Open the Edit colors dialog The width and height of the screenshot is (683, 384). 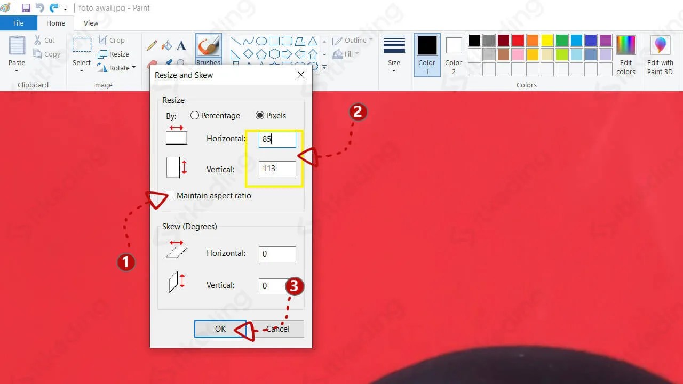click(x=626, y=55)
